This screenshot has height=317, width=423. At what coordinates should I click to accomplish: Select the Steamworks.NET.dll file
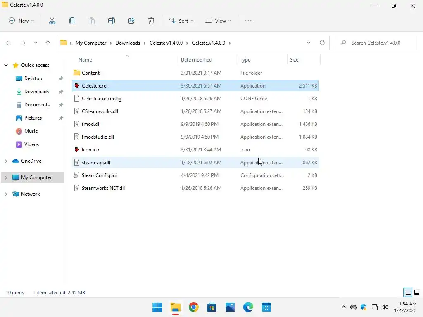coord(195,188)
